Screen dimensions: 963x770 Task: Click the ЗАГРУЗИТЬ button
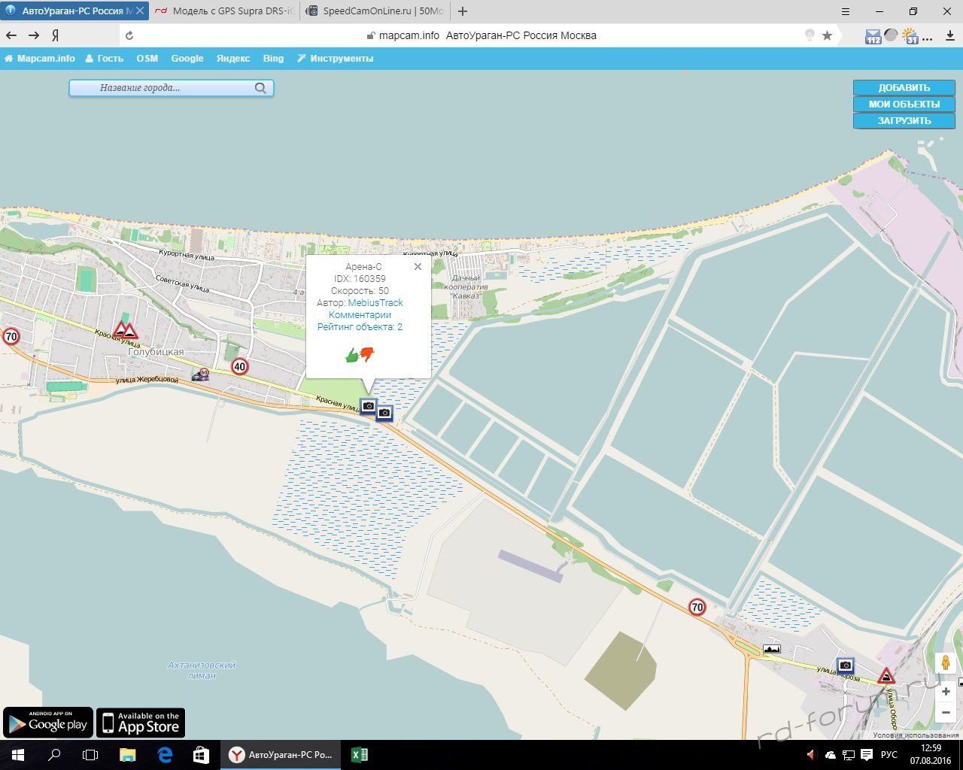[904, 121]
